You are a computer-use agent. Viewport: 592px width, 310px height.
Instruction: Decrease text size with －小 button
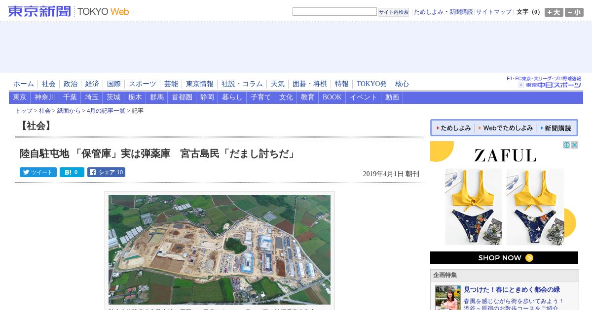tap(574, 12)
